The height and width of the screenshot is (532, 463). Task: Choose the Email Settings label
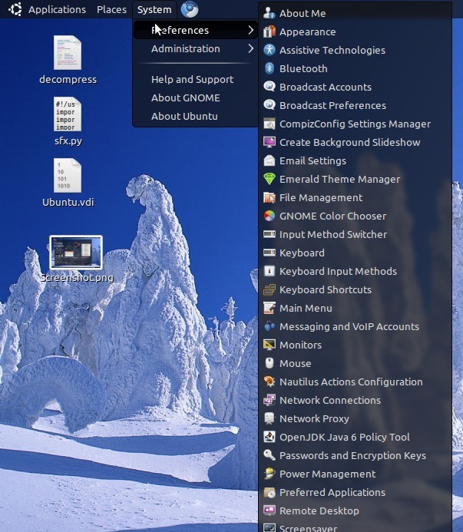click(313, 160)
